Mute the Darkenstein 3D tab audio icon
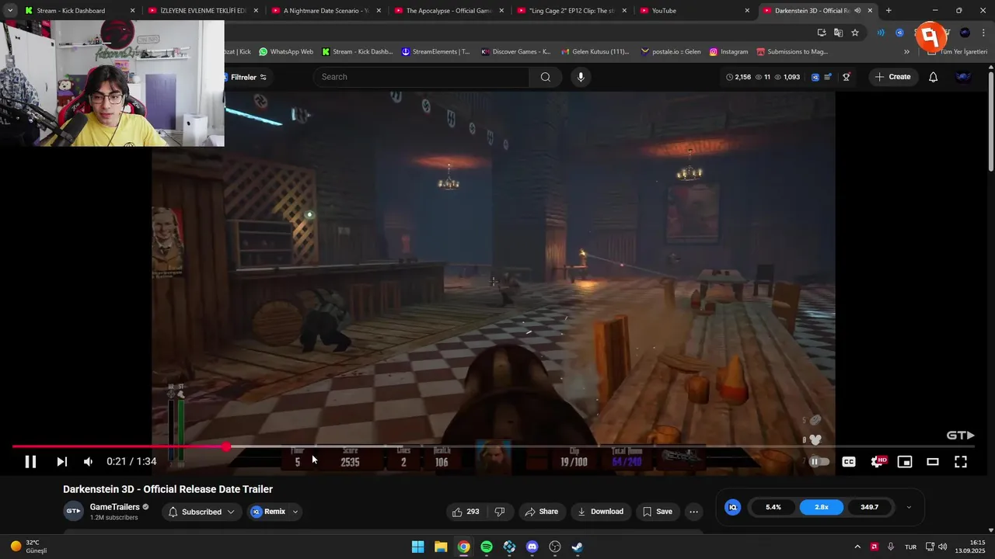The height and width of the screenshot is (559, 995). point(857,11)
